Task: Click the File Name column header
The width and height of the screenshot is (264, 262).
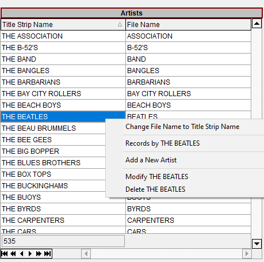Action: click(188, 25)
